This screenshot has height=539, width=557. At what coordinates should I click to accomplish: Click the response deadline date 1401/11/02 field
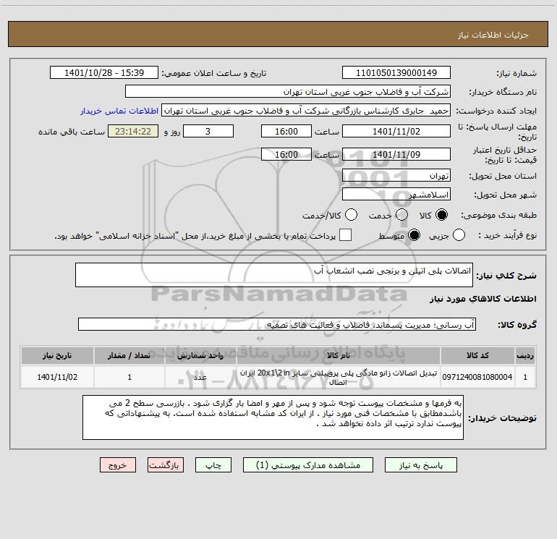click(x=396, y=131)
